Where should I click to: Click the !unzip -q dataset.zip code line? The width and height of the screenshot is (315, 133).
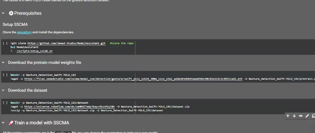[x=87, y=110]
